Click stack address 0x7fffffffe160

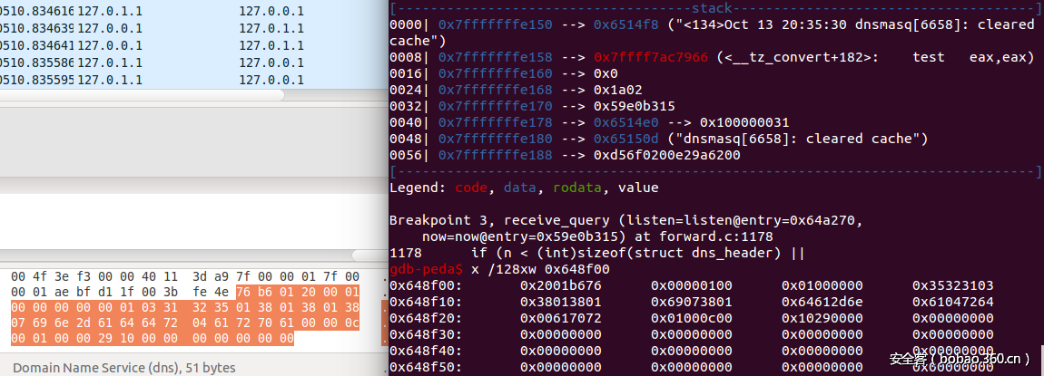[x=496, y=73]
